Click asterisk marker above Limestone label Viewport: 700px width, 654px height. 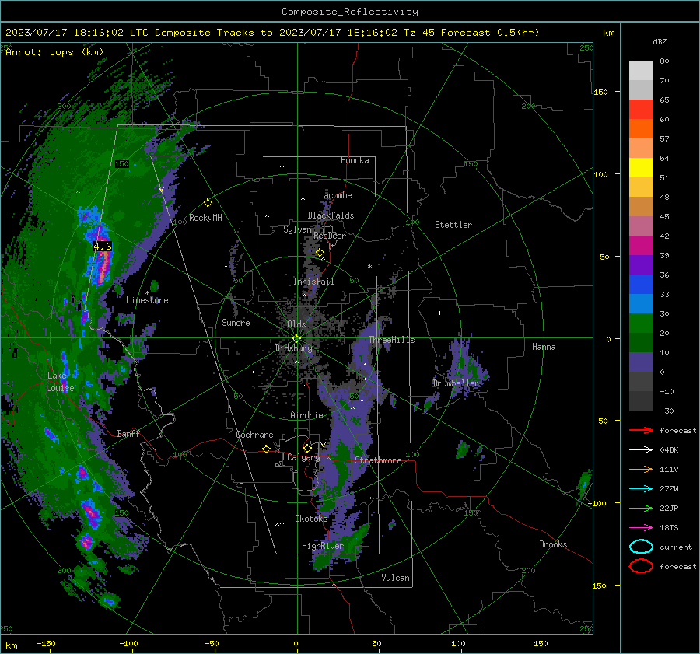[x=147, y=293]
